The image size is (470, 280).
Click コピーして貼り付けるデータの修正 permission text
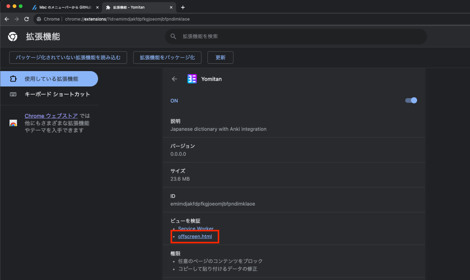[218, 269]
